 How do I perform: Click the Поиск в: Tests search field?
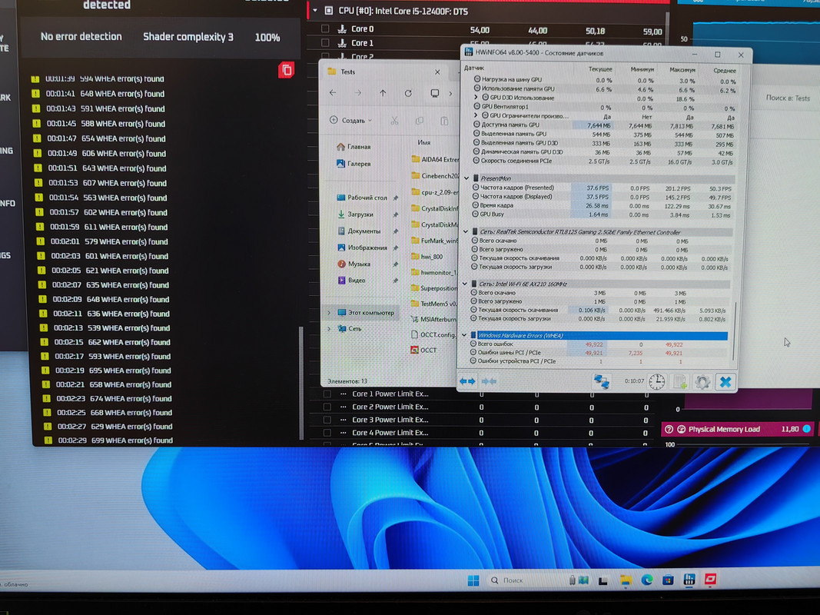click(x=786, y=98)
